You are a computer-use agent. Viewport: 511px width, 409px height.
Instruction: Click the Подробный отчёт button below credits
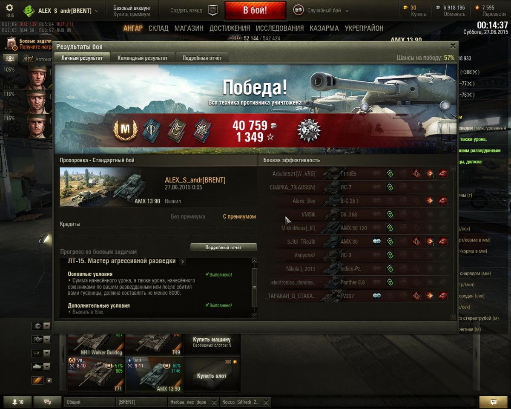click(224, 248)
